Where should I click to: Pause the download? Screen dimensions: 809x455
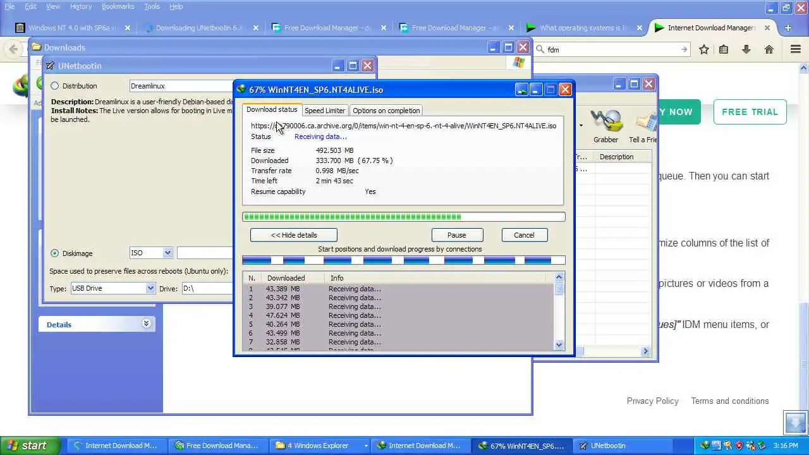tap(457, 235)
